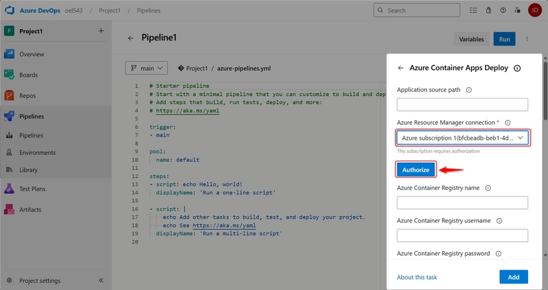The width and height of the screenshot is (548, 290).
Task: Open Test Plans in sidebar
Action: (10, 189)
